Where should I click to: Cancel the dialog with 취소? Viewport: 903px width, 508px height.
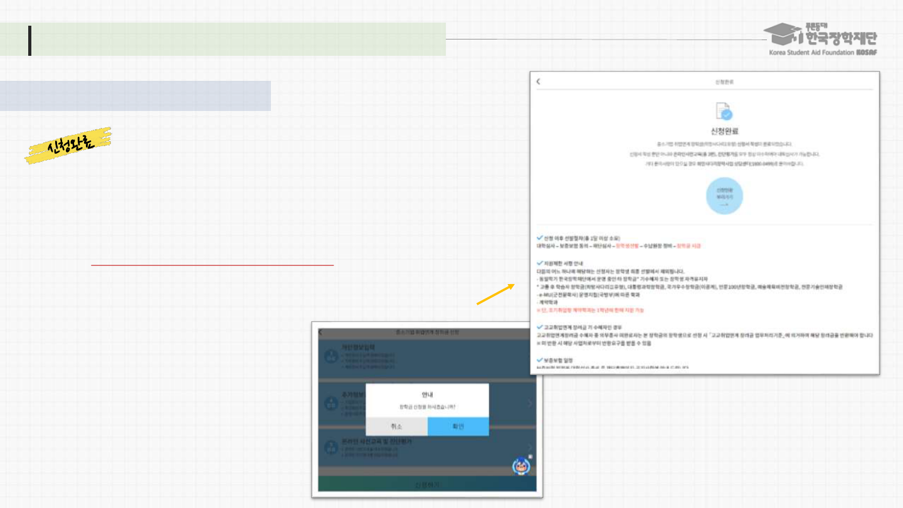(x=396, y=426)
